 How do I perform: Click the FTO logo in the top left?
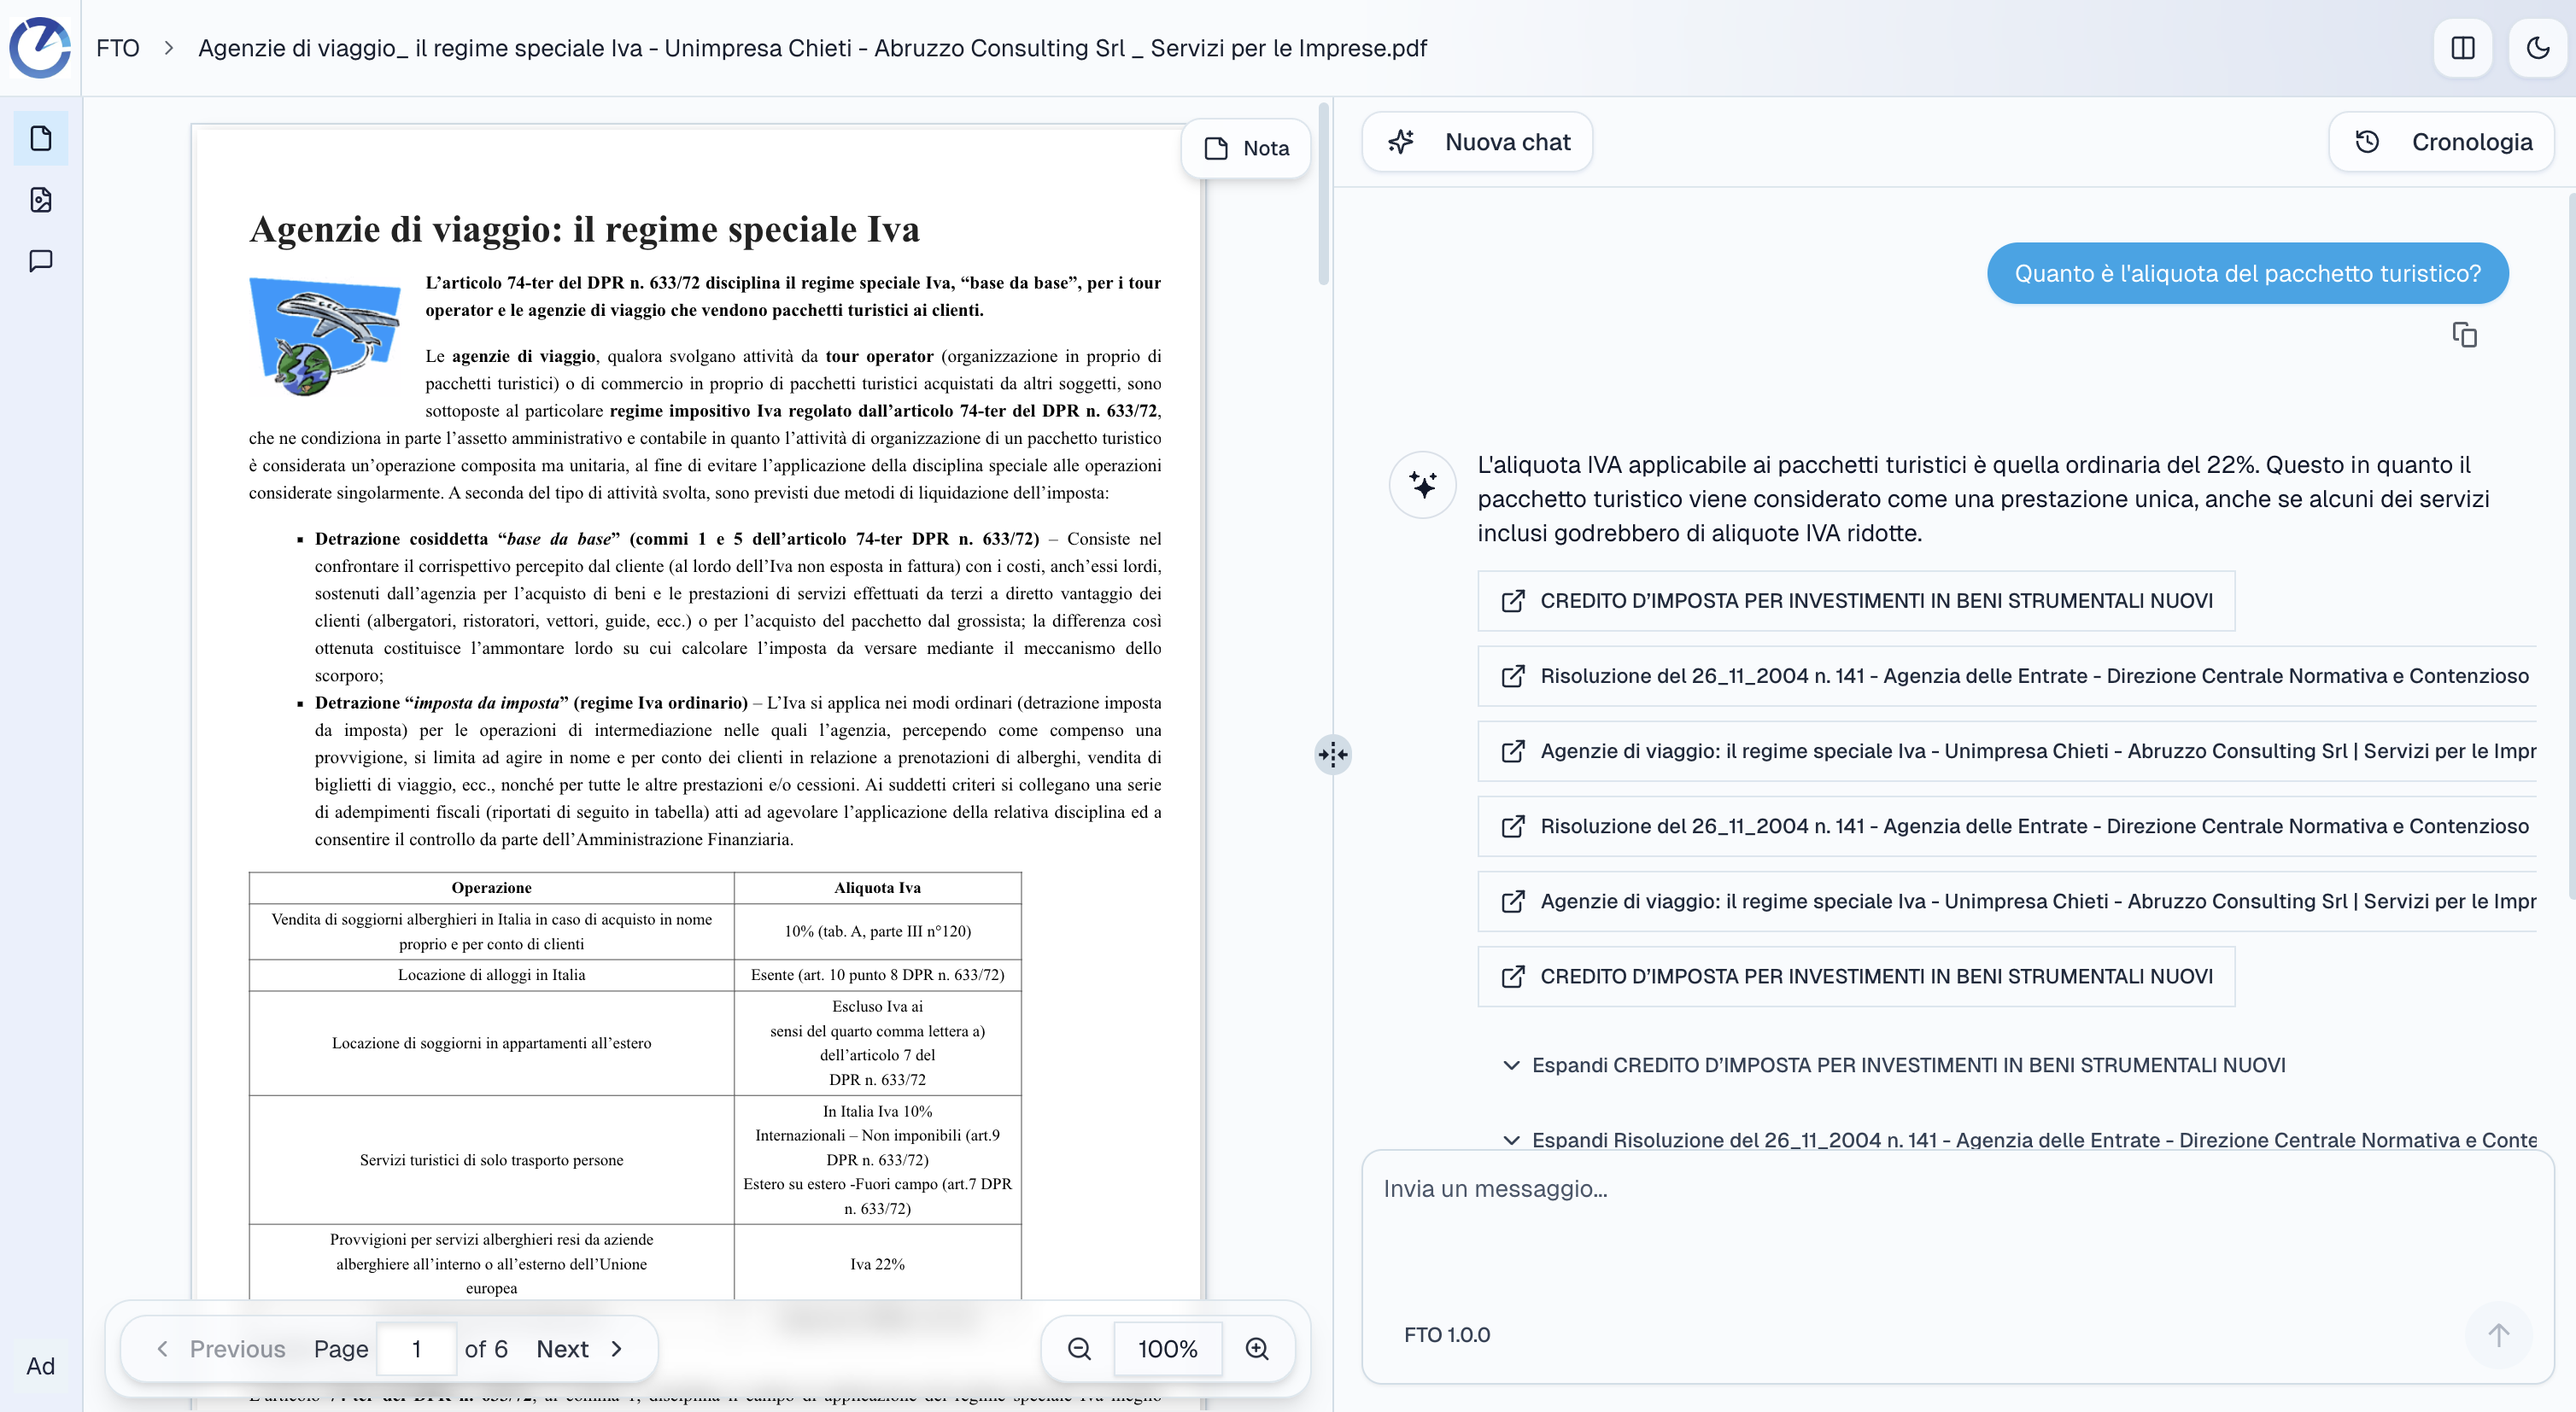point(40,47)
